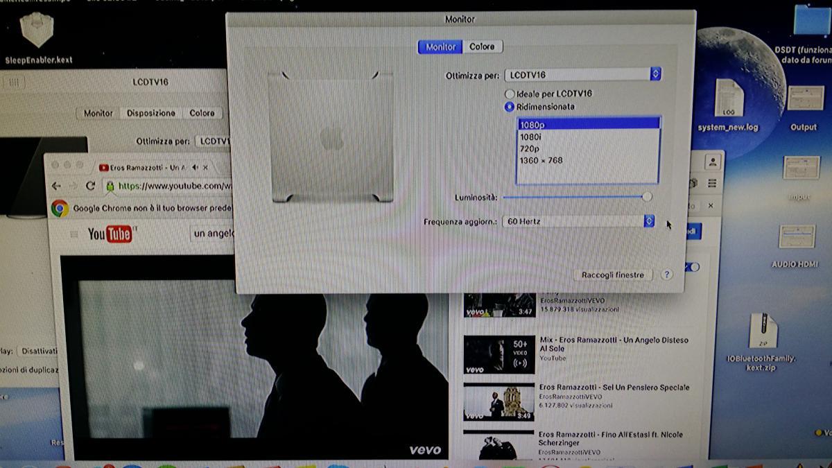Open the 60 Hertz refresh rate dropdown
Viewport: 832px width, 468px height.
pos(578,221)
